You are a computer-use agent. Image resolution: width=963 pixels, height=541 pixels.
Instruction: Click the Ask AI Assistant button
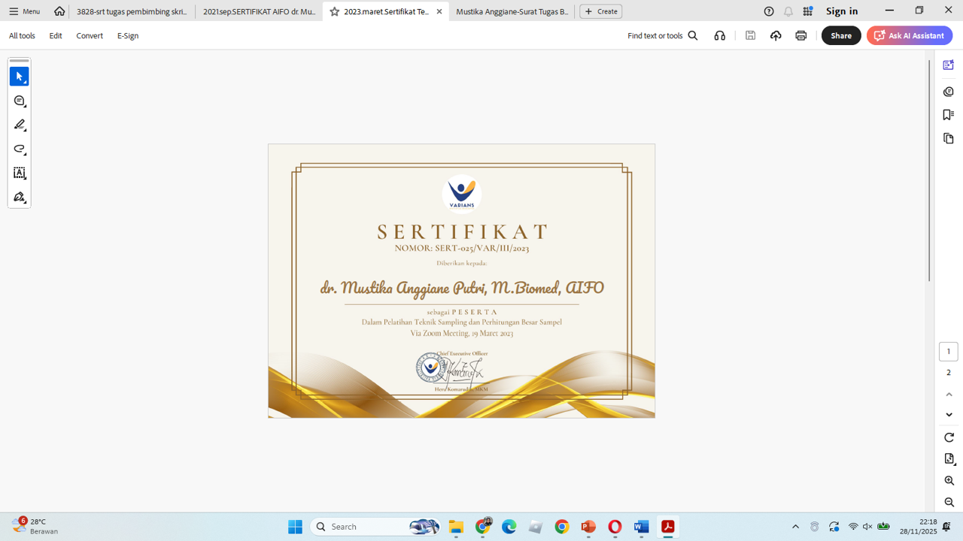(909, 35)
